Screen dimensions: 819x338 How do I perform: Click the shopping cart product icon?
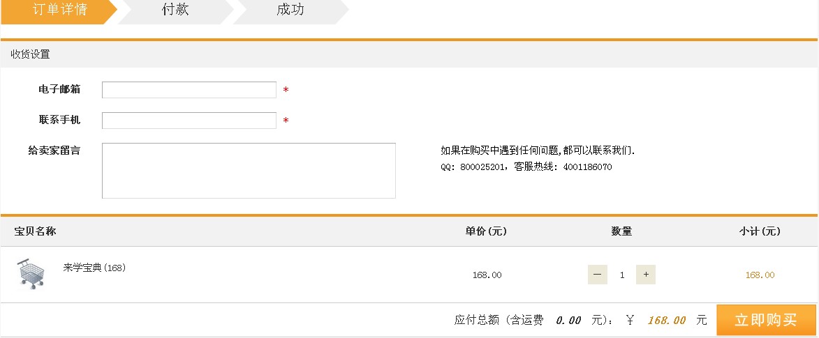(31, 273)
